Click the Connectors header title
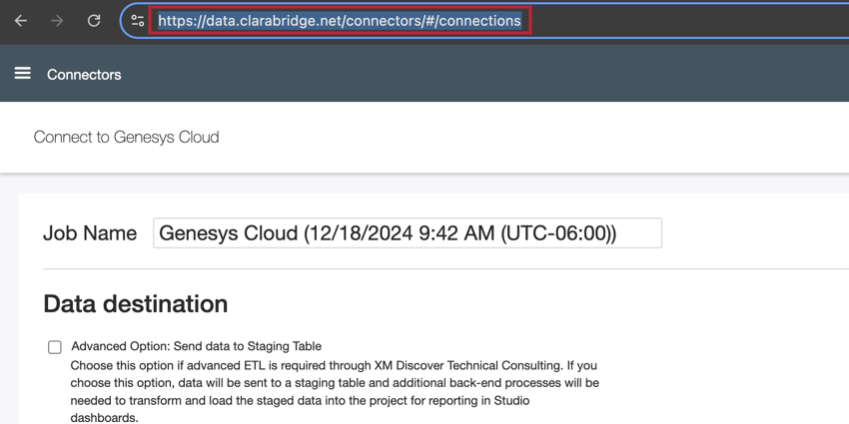Screen dimensions: 849x424 coord(84,75)
